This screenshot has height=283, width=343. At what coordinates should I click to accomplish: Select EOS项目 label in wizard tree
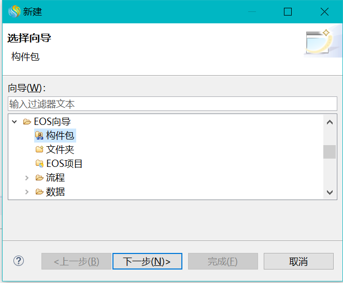tap(64, 164)
